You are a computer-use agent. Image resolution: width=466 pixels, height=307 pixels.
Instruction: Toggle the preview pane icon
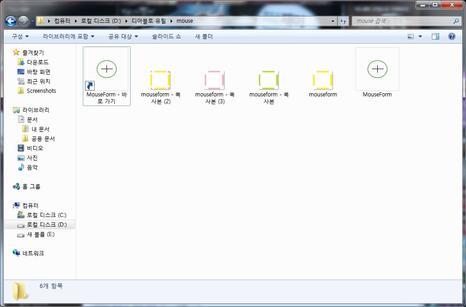(x=436, y=36)
